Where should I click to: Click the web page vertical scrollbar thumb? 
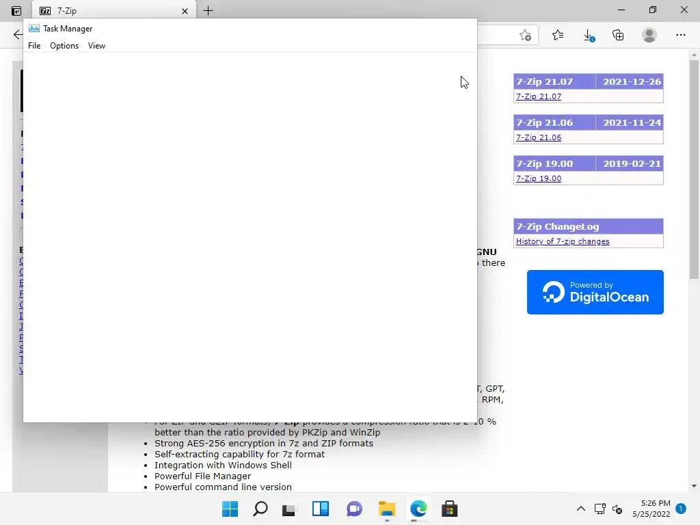[694, 170]
